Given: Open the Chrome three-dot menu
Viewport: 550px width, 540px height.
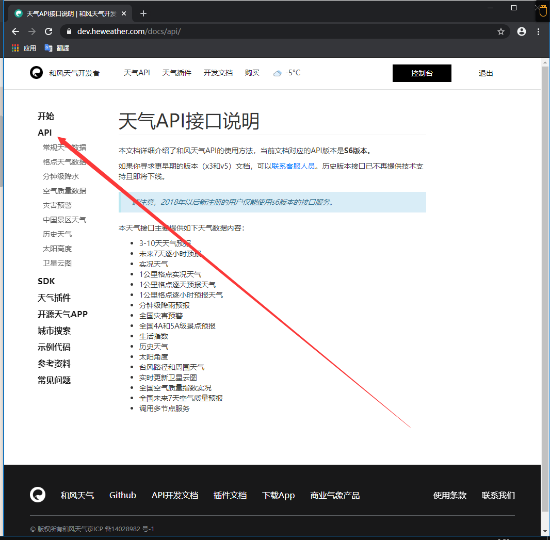Looking at the screenshot, I should click(538, 31).
